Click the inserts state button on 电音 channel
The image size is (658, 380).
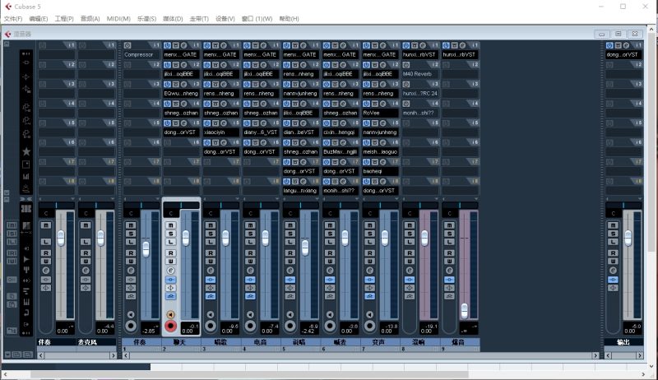251,280
